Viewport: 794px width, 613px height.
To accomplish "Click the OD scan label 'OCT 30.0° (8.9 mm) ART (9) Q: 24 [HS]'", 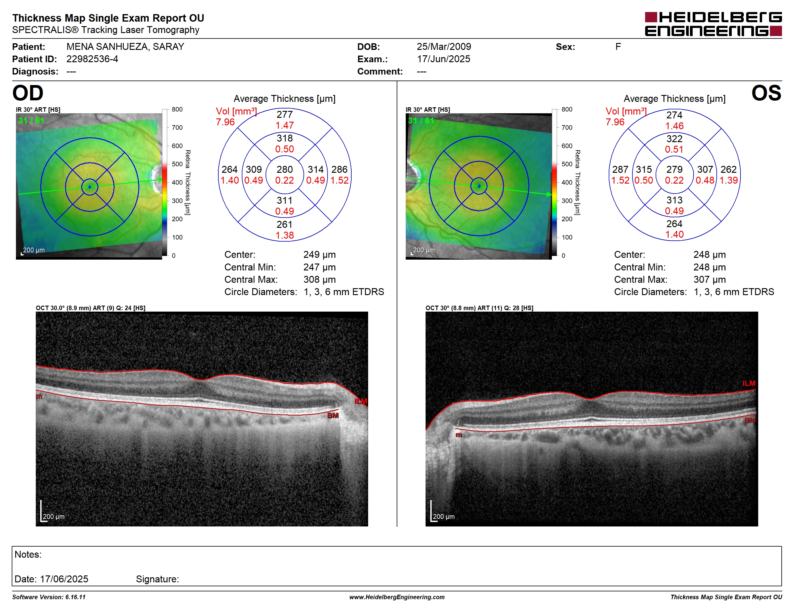I will click(x=91, y=308).
